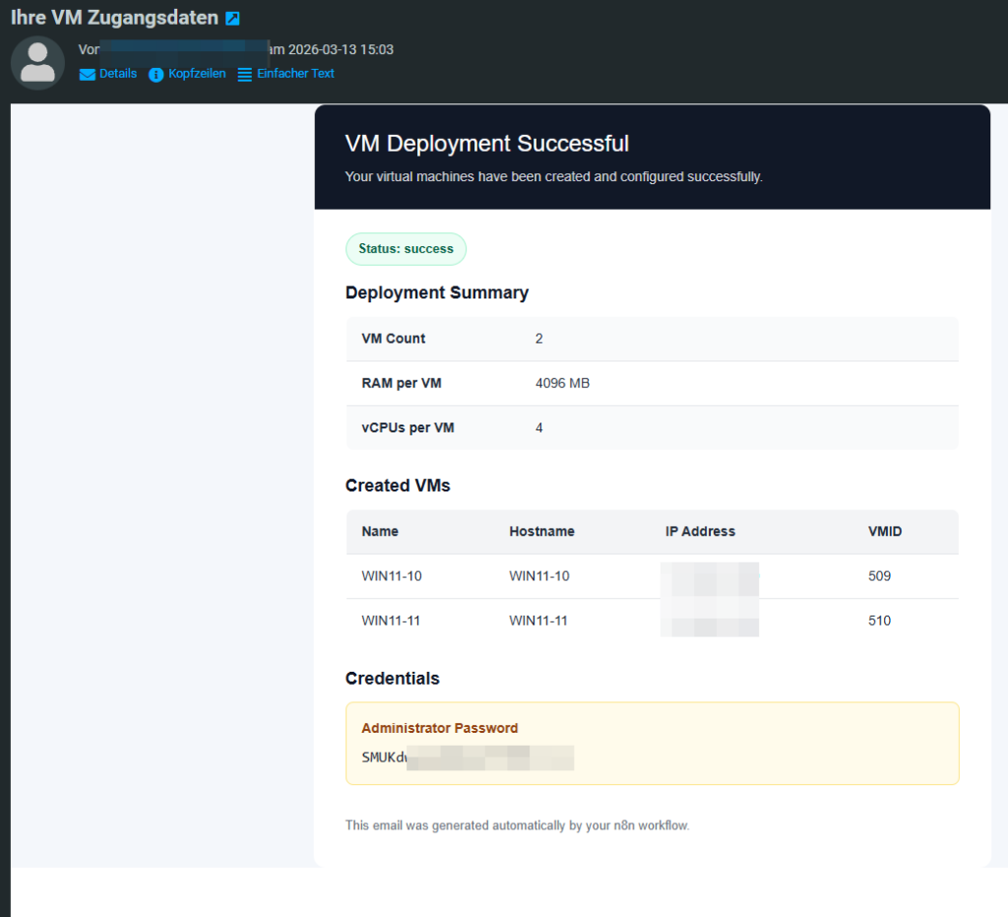Click the 'Status: success' badge

(406, 249)
